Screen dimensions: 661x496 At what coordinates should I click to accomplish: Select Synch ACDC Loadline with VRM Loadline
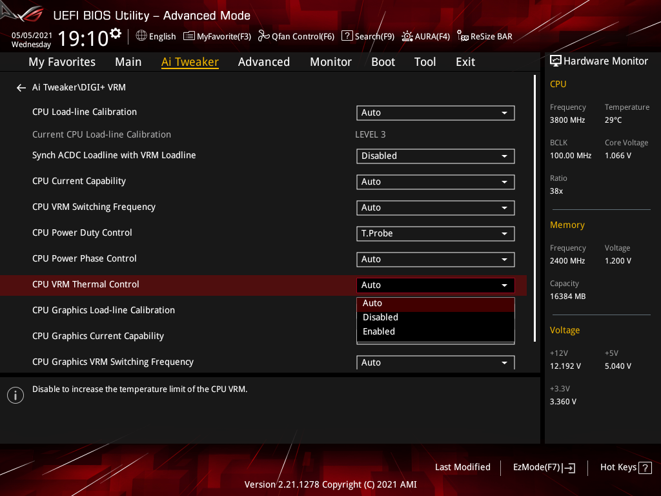pyautogui.click(x=114, y=155)
